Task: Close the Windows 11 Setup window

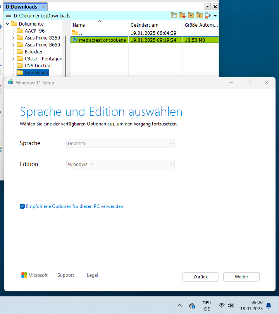Action: click(x=266, y=83)
